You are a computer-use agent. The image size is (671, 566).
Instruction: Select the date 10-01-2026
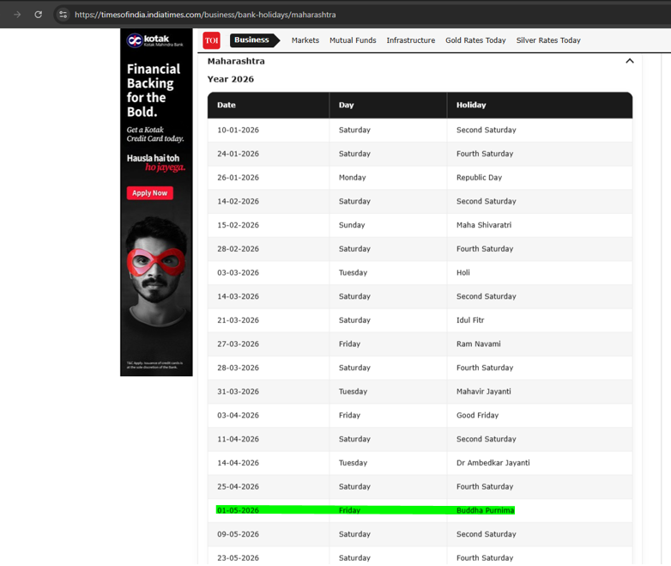pyautogui.click(x=238, y=130)
